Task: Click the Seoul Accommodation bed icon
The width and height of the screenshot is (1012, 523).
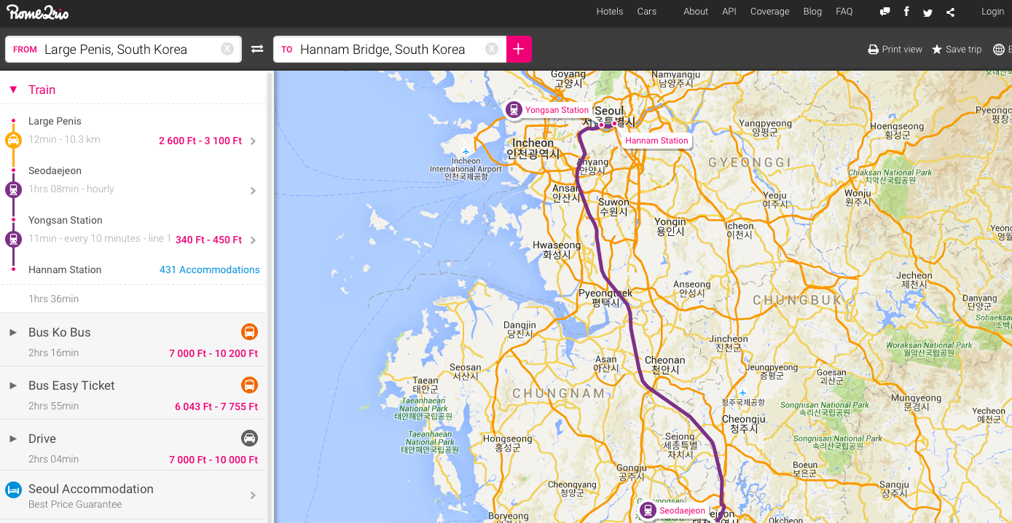Action: (x=13, y=490)
